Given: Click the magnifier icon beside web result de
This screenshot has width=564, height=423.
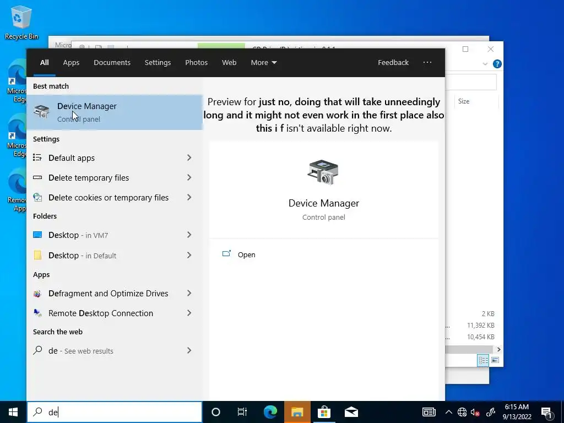Looking at the screenshot, I should 37,350.
